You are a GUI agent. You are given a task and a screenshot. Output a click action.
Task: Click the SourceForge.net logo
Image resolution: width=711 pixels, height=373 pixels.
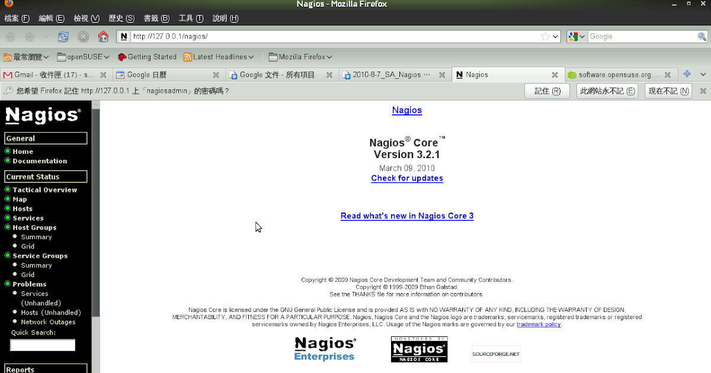496,354
